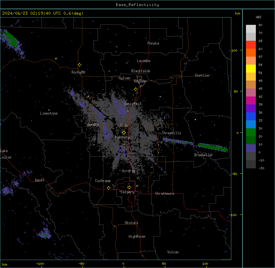Select the legend value label -30
This screenshot has width=275, height=268.
[x=261, y=168]
